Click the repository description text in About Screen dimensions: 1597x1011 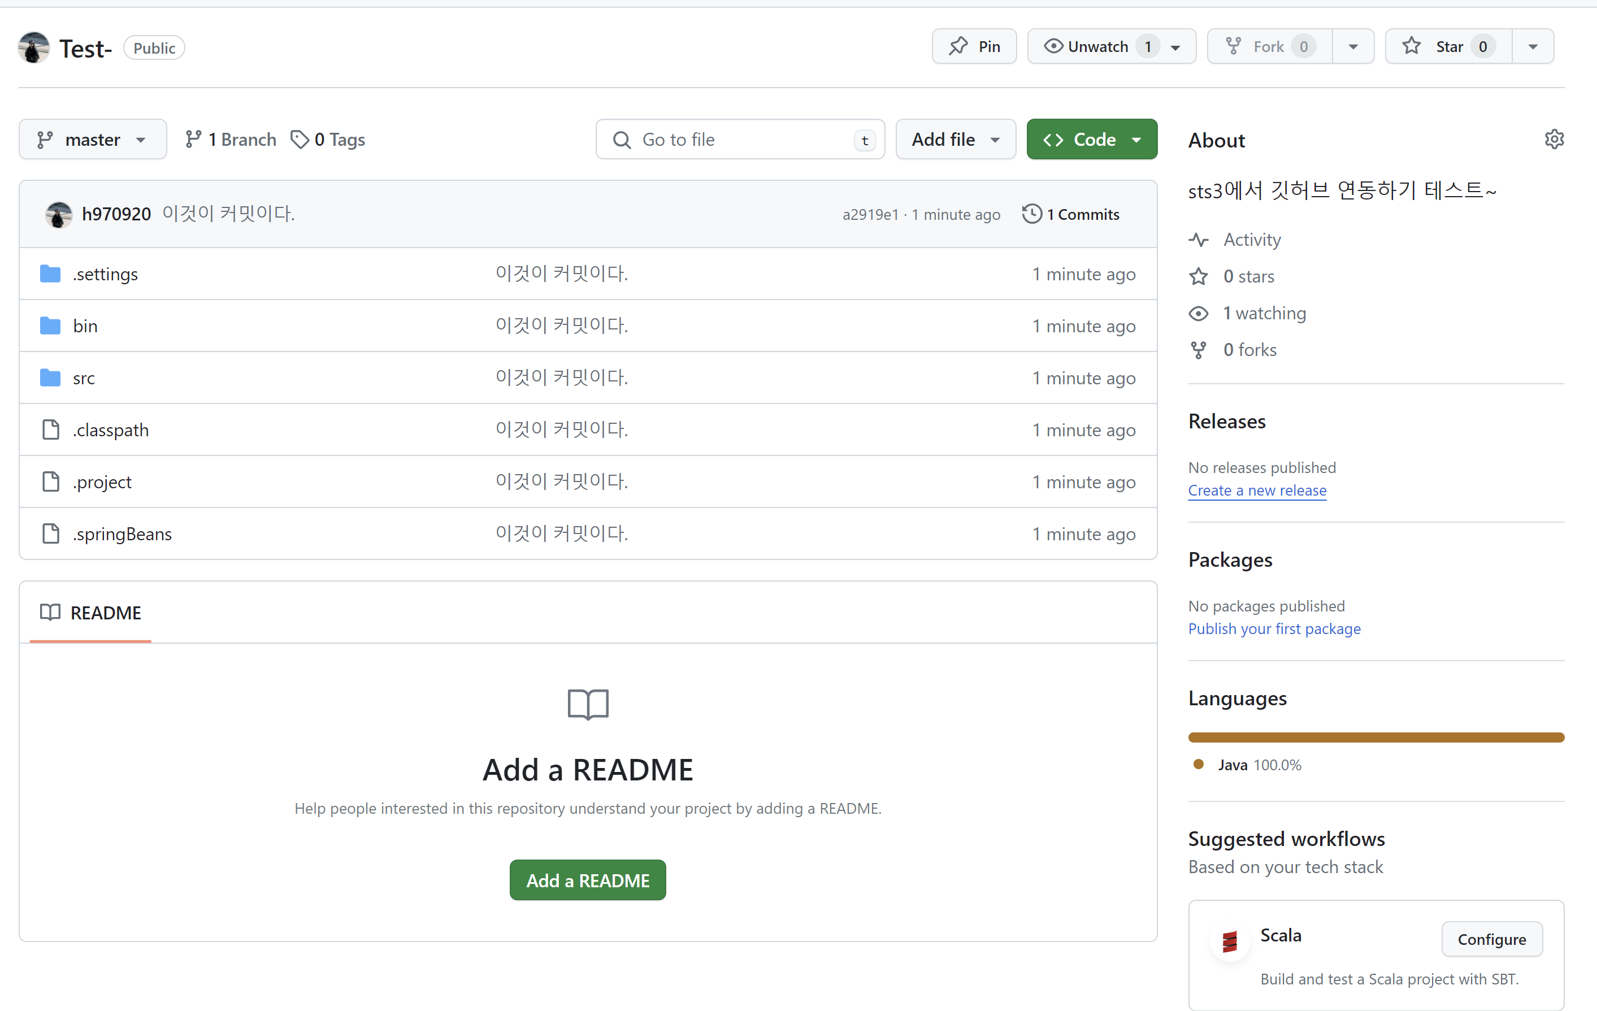[x=1342, y=190]
